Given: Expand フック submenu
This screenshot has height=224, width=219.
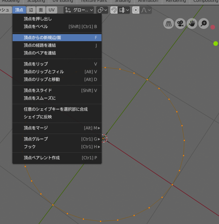Looking at the screenshot, I should click(57, 147).
